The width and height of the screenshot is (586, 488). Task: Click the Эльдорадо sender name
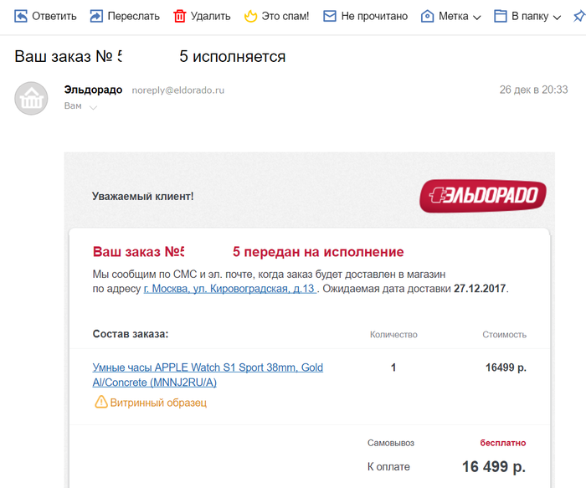(x=93, y=90)
